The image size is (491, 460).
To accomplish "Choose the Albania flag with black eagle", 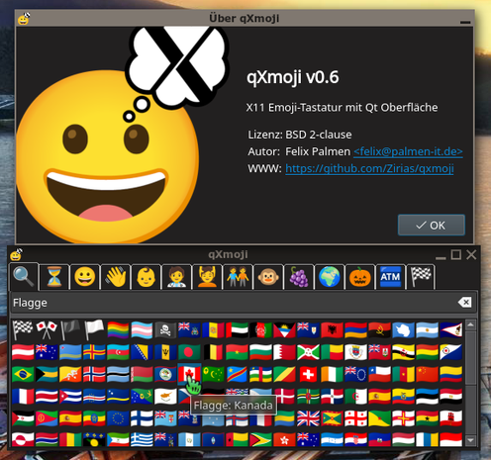I will point(332,330).
